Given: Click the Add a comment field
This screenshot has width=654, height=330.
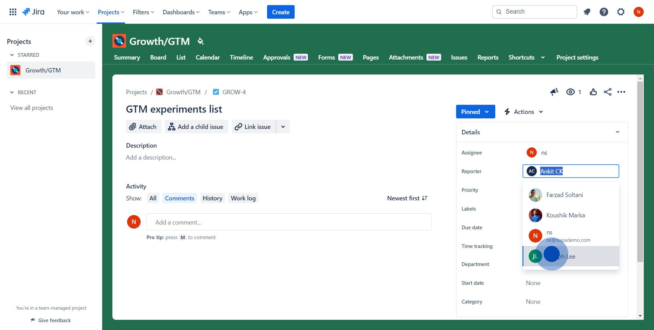Looking at the screenshot, I should coord(289,222).
